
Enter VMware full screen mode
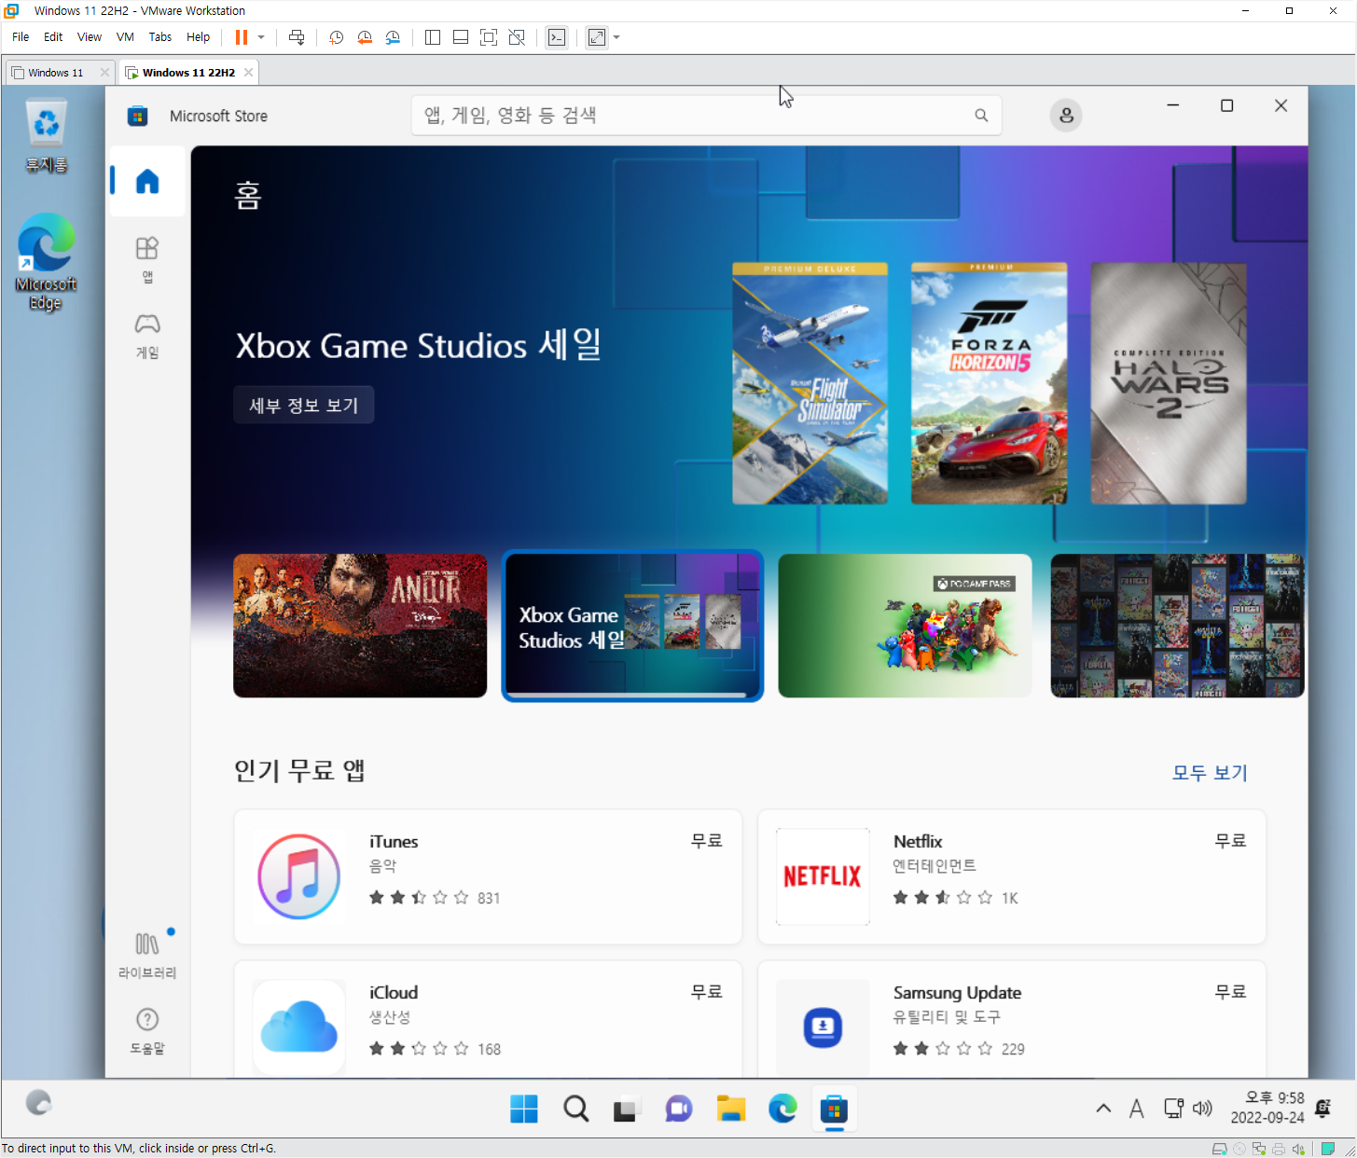click(489, 37)
